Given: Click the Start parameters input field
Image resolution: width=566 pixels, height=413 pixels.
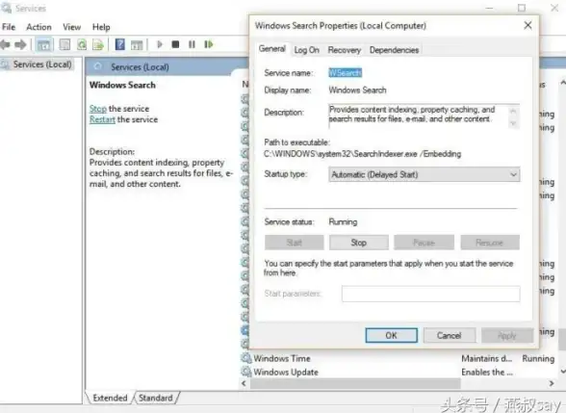Looking at the screenshot, I should 430,294.
